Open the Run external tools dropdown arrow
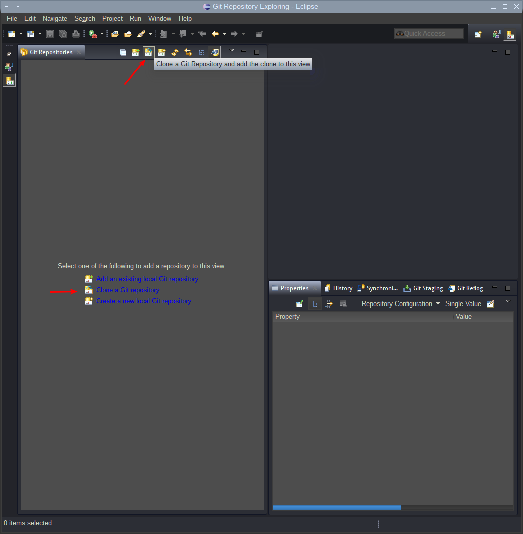Image resolution: width=523 pixels, height=534 pixels. pyautogui.click(x=102, y=34)
